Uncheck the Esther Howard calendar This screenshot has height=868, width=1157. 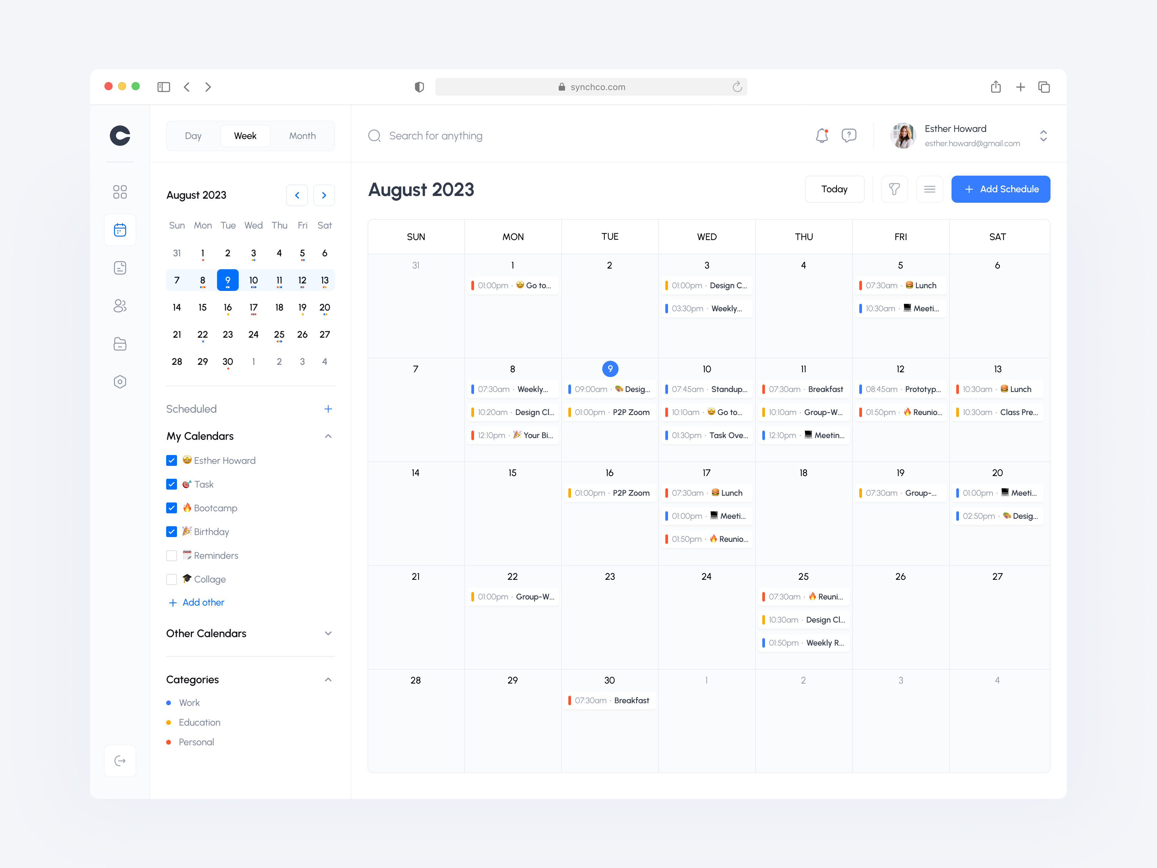coord(171,460)
